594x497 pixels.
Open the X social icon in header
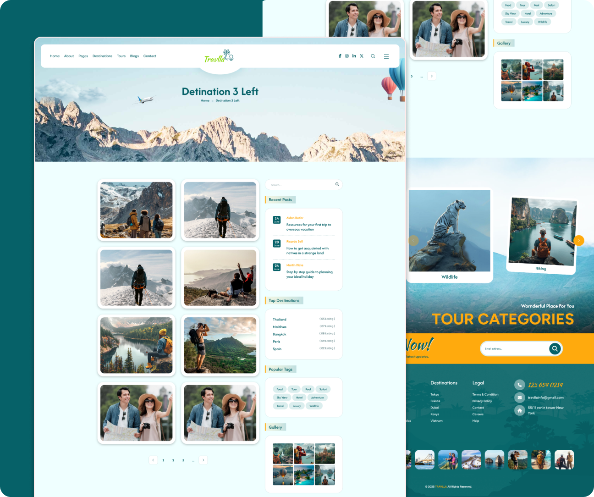[362, 56]
